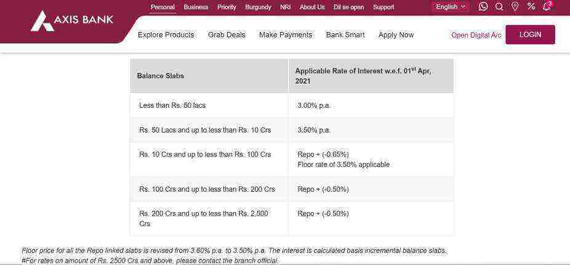Select the Apply Now menu
This screenshot has height=265, width=570.
396,35
